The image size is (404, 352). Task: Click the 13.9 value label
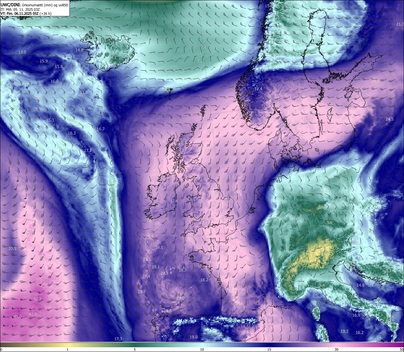tap(84, 92)
